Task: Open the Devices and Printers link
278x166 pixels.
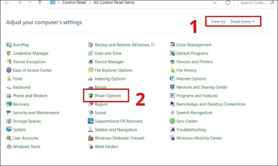Action: point(195,62)
